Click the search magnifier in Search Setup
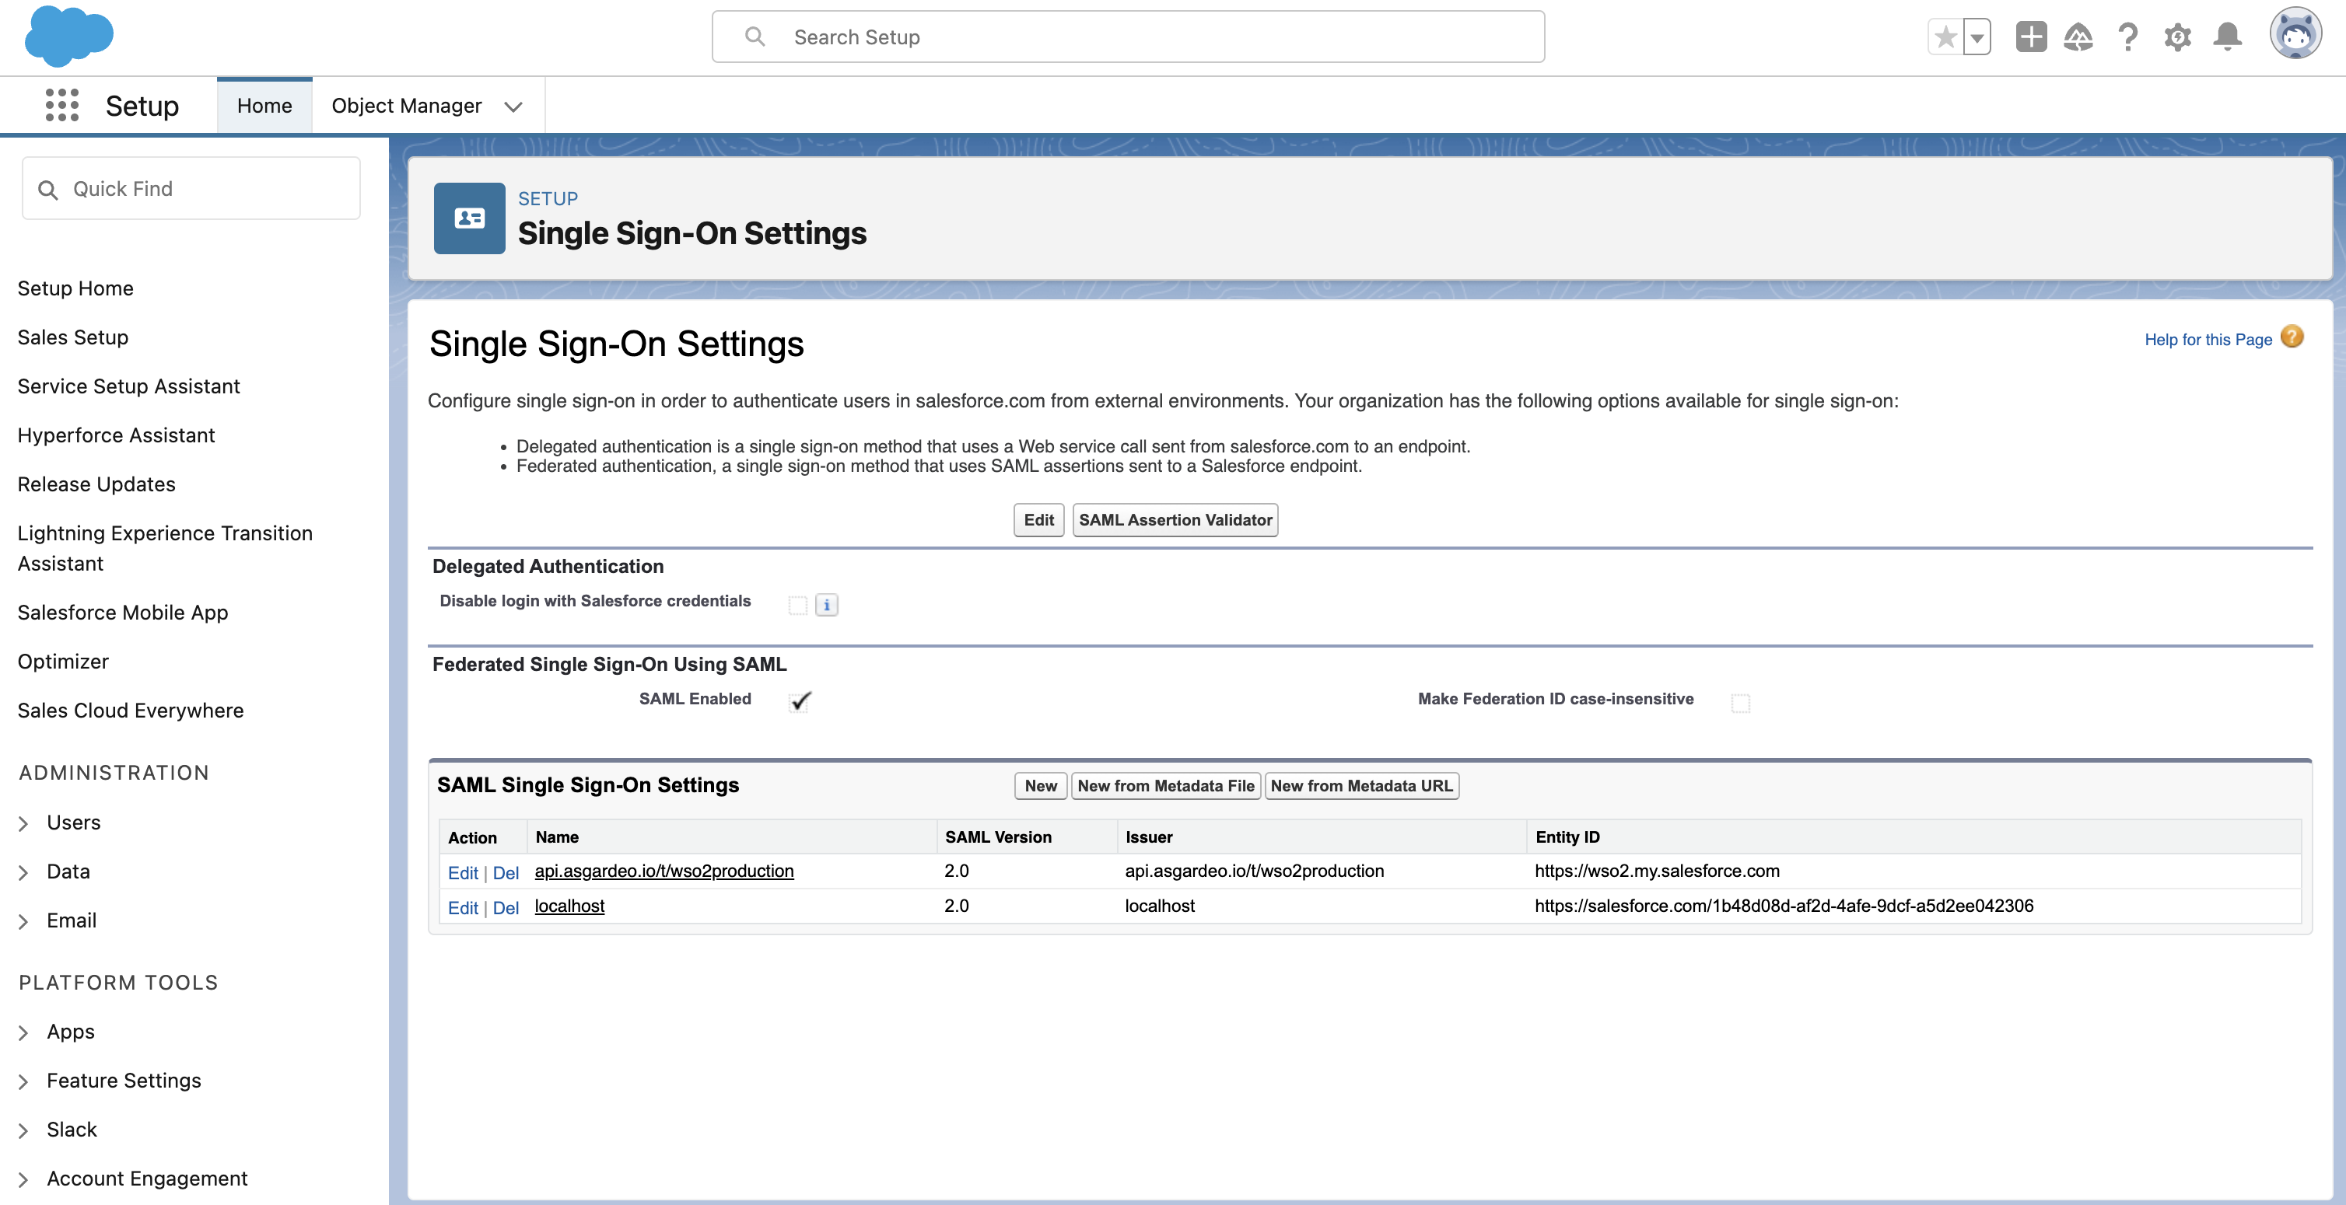Viewport: 2346px width, 1205px height. pos(754,37)
